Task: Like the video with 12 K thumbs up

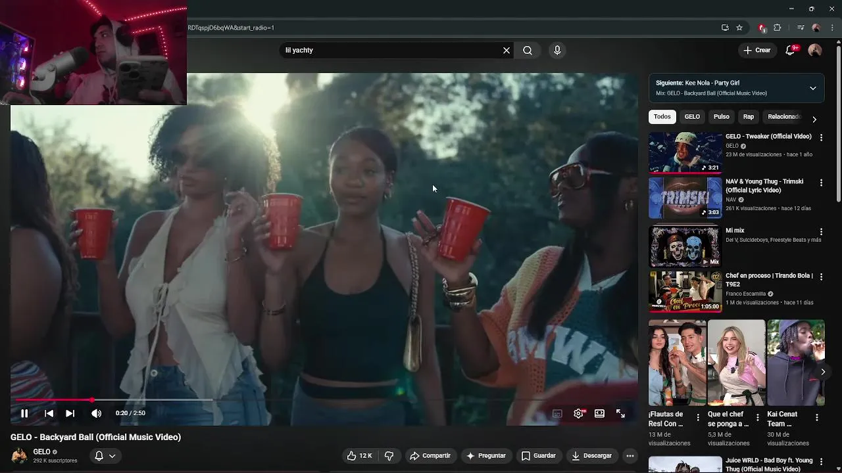Action: point(359,455)
